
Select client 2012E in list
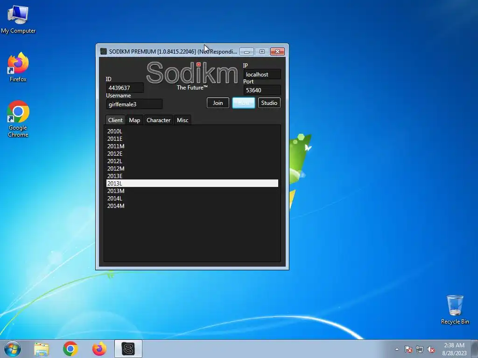(192, 153)
